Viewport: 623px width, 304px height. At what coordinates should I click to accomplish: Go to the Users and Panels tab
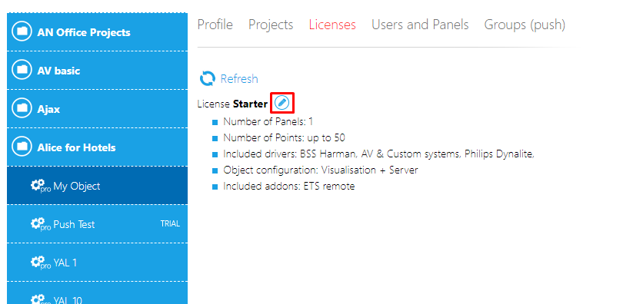[420, 25]
